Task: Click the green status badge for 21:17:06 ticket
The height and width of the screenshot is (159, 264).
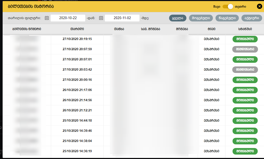Action: point(245,90)
